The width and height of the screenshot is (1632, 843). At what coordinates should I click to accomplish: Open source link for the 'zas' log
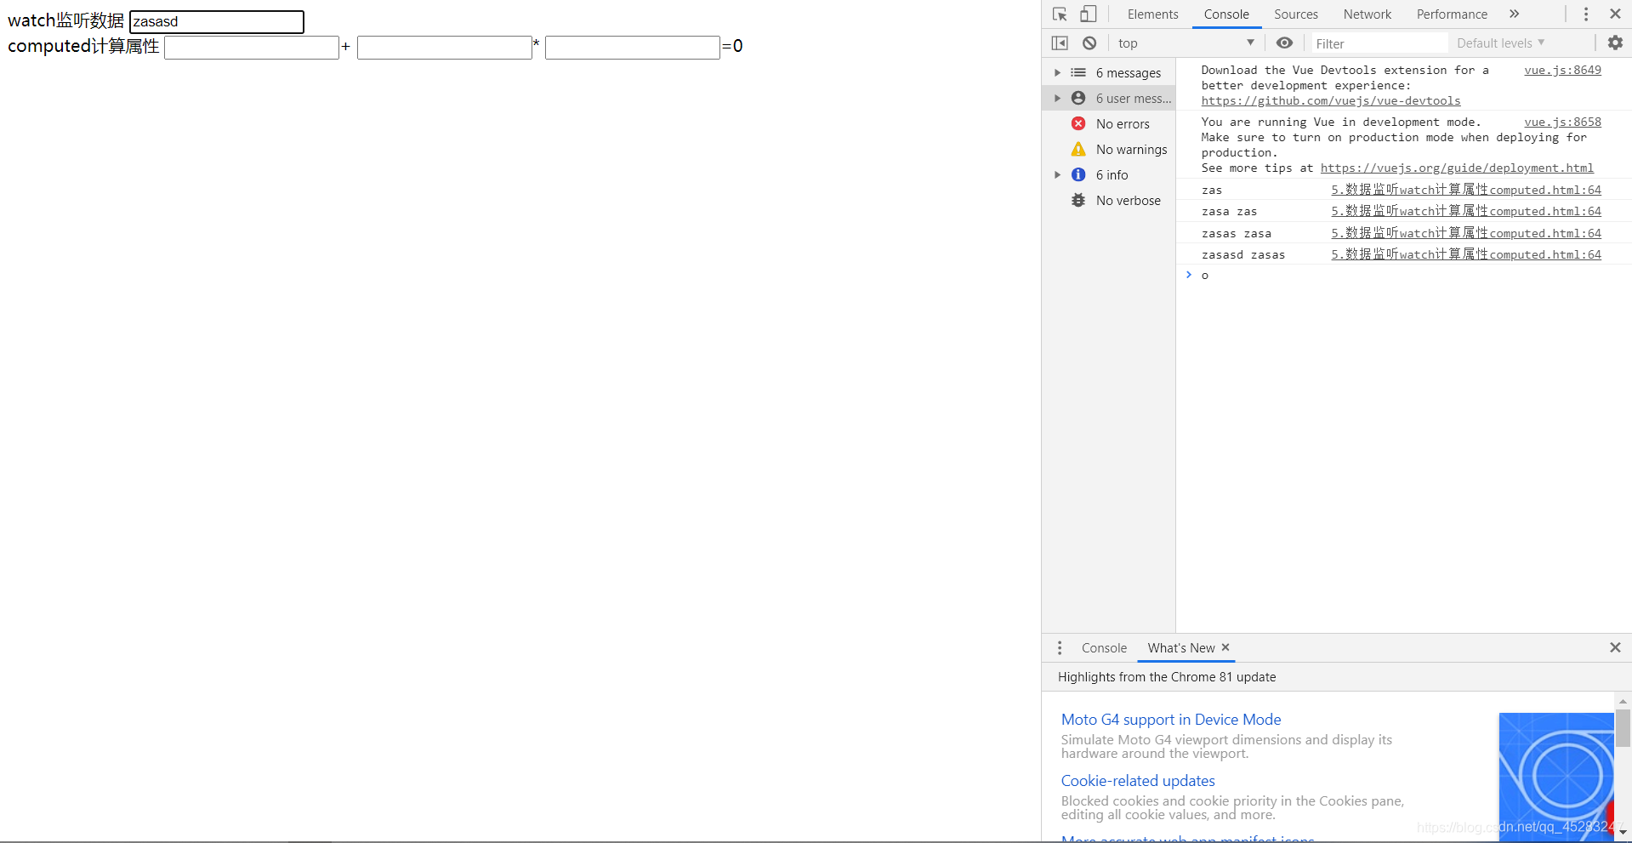[1466, 191]
